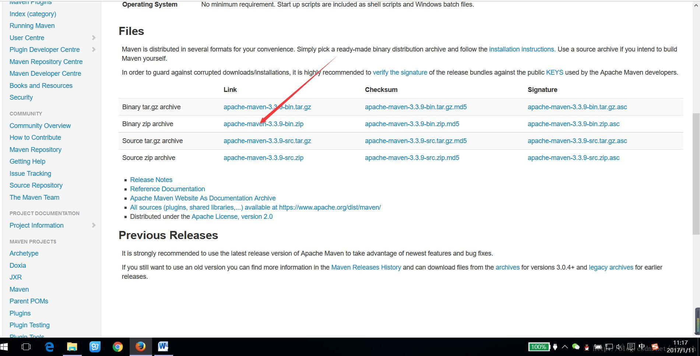
Task: Open the Action Center notifications icon
Action: pyautogui.click(x=631, y=347)
